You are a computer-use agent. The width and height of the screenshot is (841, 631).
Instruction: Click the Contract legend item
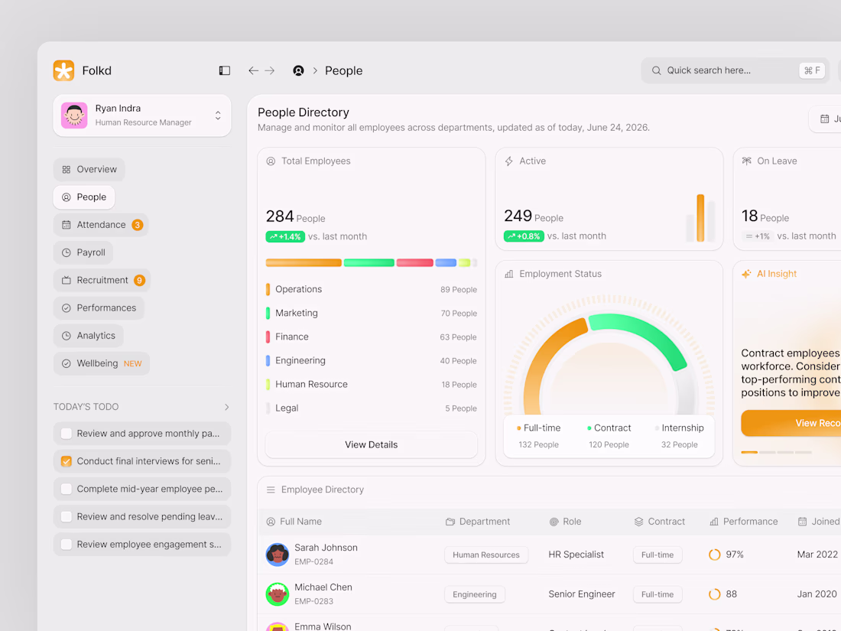click(609, 436)
